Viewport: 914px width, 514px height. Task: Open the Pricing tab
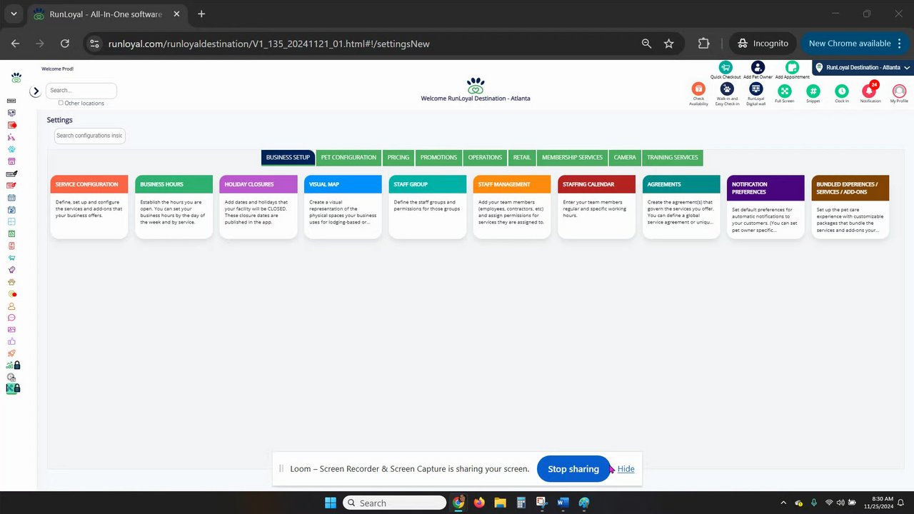[x=398, y=157]
